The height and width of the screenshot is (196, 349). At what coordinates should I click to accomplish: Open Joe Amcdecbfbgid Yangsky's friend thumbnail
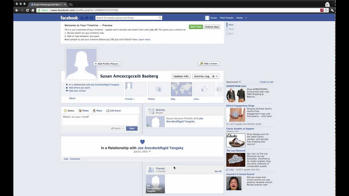coord(155,184)
